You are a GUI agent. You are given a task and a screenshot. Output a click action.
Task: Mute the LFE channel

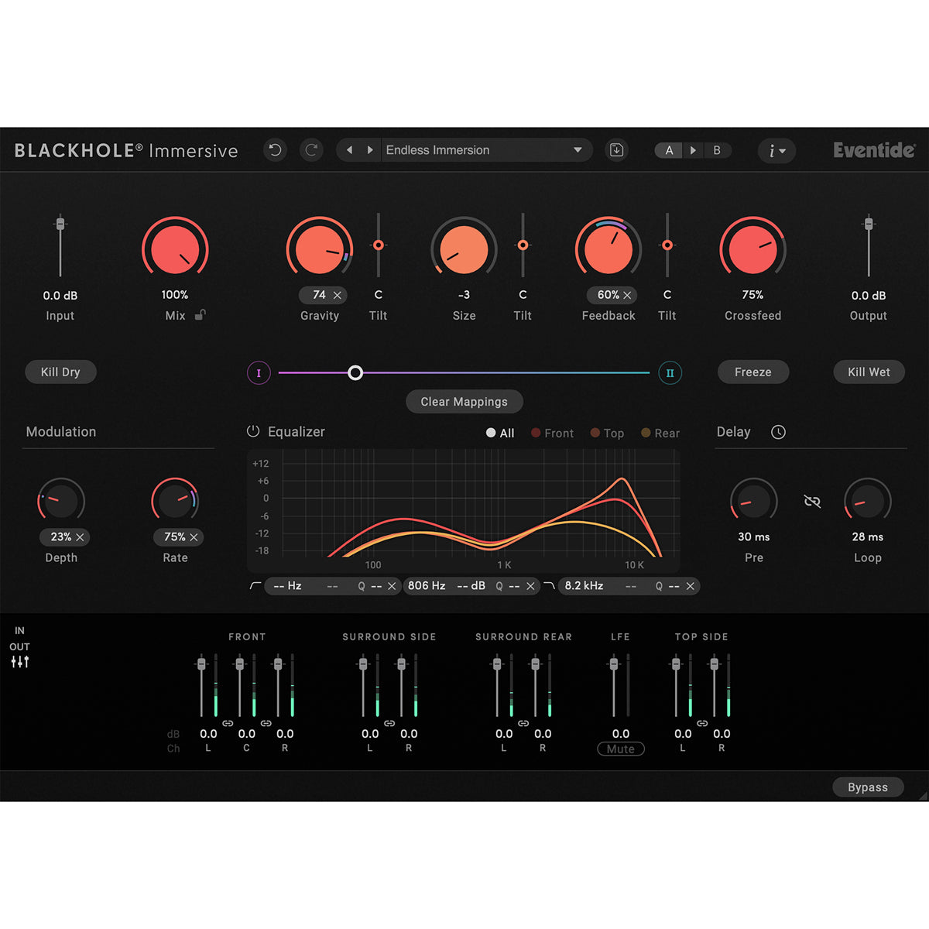pos(619,749)
